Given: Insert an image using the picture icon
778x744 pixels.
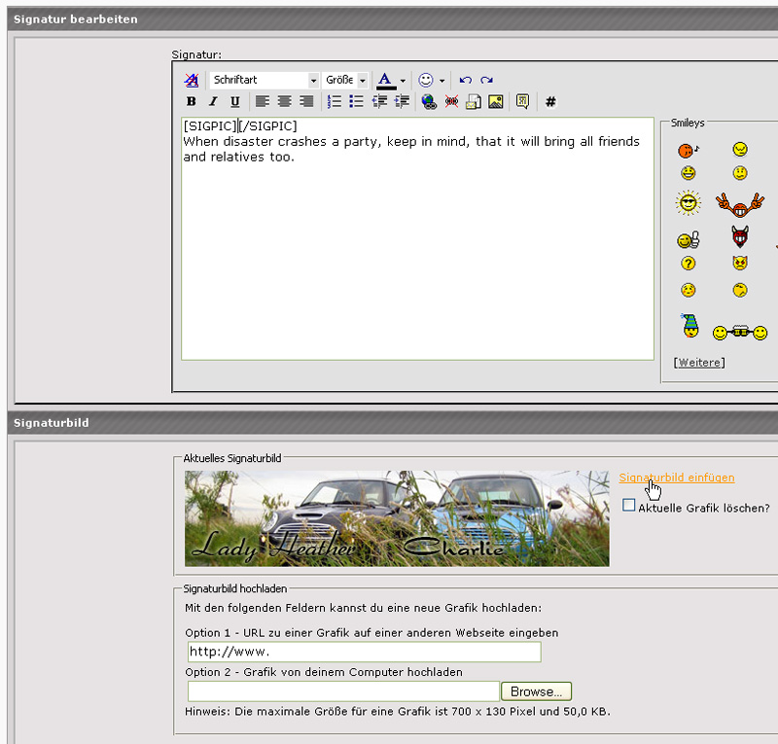Looking at the screenshot, I should tap(496, 101).
